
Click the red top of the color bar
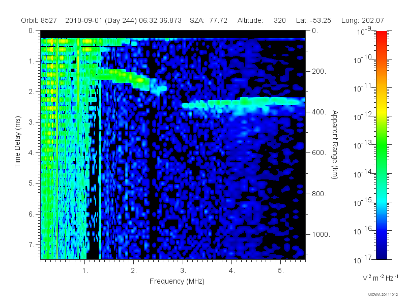(381, 35)
